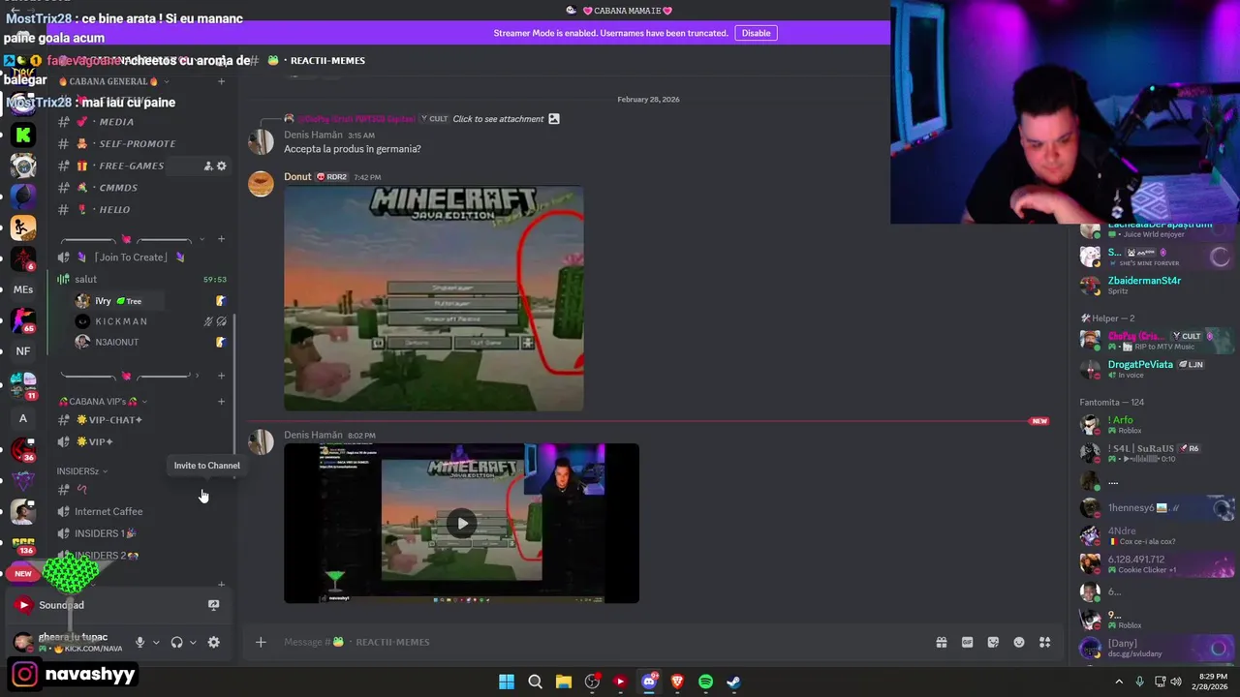Screen dimensions: 1240x697
Task: Open the GIF picker
Action: [967, 642]
